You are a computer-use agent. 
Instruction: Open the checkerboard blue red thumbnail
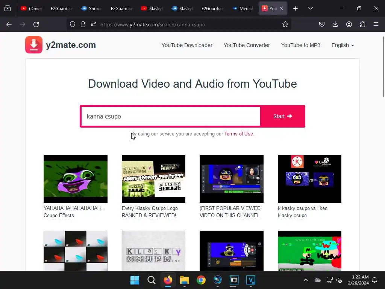click(75, 251)
